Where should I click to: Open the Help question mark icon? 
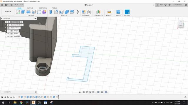(186, 5)
